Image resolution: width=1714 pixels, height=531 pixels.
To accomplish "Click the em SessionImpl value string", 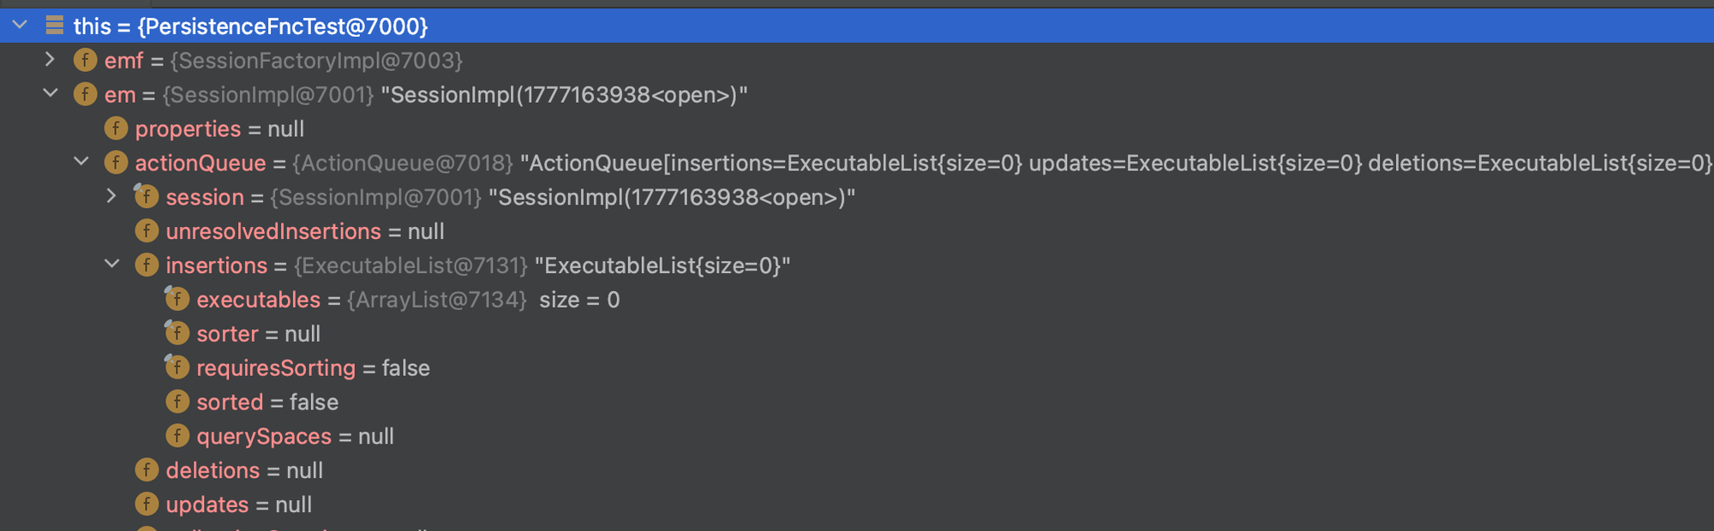I will click(564, 95).
